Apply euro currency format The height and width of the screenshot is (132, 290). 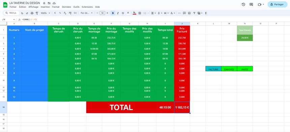55,13
